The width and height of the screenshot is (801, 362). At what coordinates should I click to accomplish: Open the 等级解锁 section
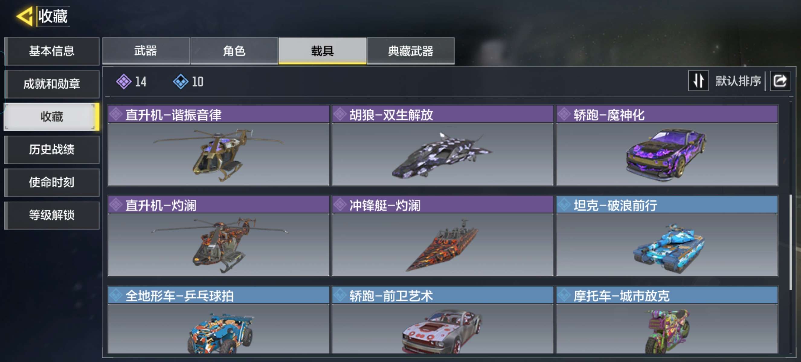pos(52,215)
